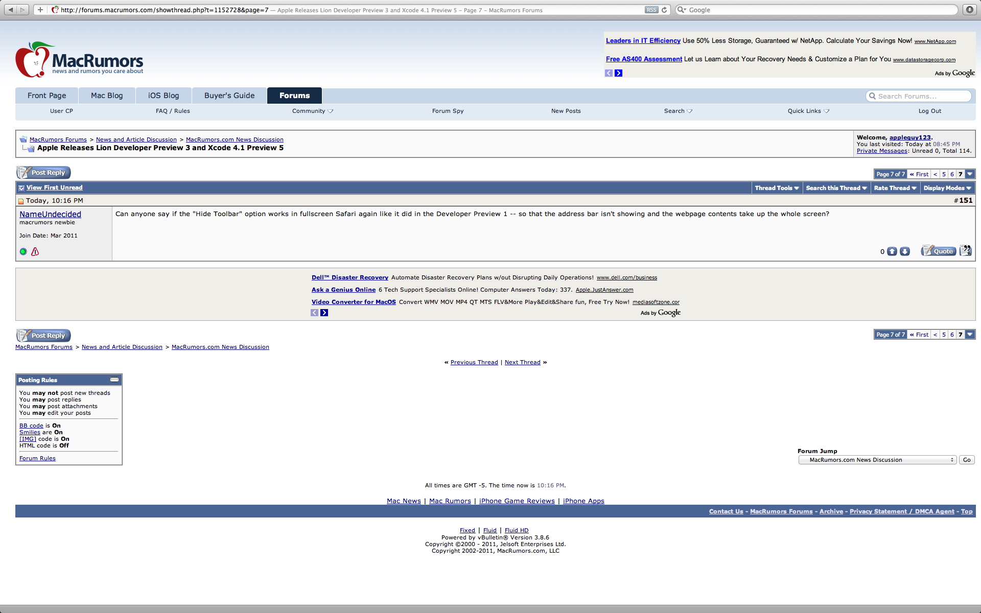
Task: Downvote NameUndecided's post with down arrow
Action: click(x=905, y=251)
